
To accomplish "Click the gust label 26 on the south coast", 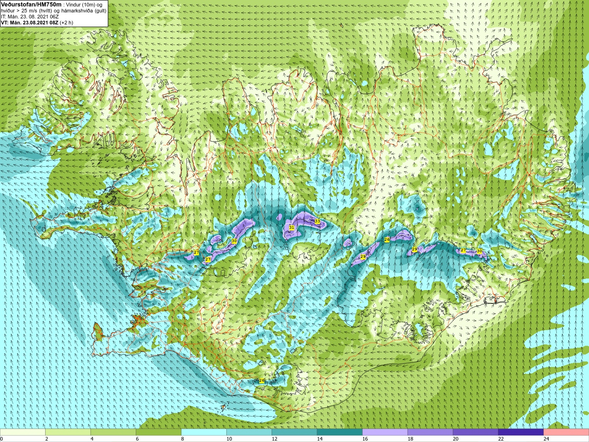I will tap(262, 381).
